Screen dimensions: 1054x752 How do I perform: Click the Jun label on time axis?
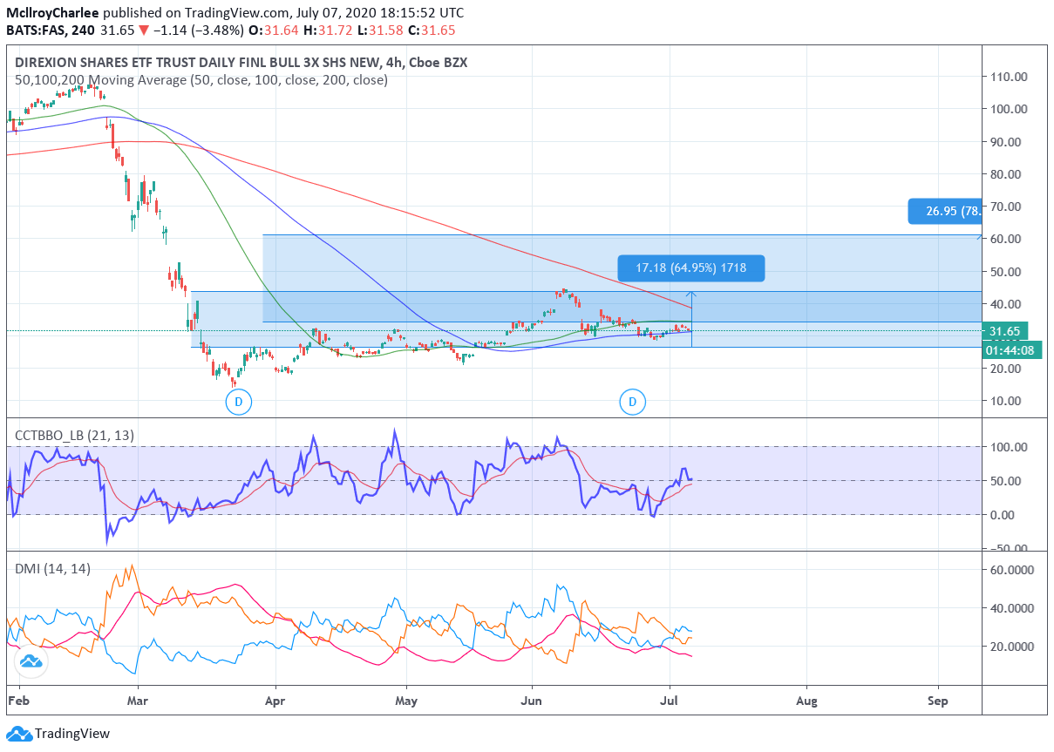tap(533, 700)
